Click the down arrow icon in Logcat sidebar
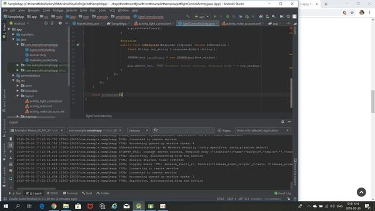The width and height of the screenshot is (375, 211). click(11, 158)
